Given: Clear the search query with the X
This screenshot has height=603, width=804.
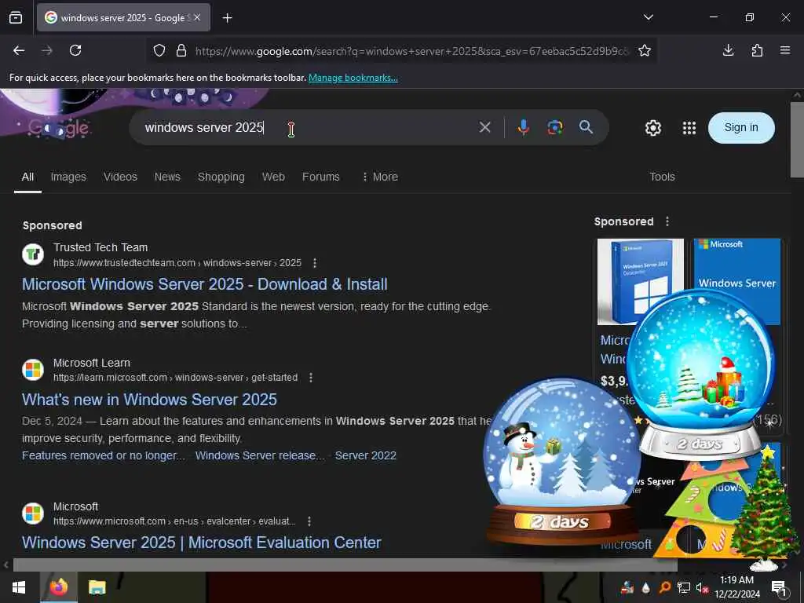Looking at the screenshot, I should (485, 127).
